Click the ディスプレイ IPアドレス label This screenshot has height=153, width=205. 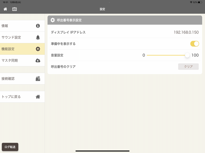(x=68, y=32)
